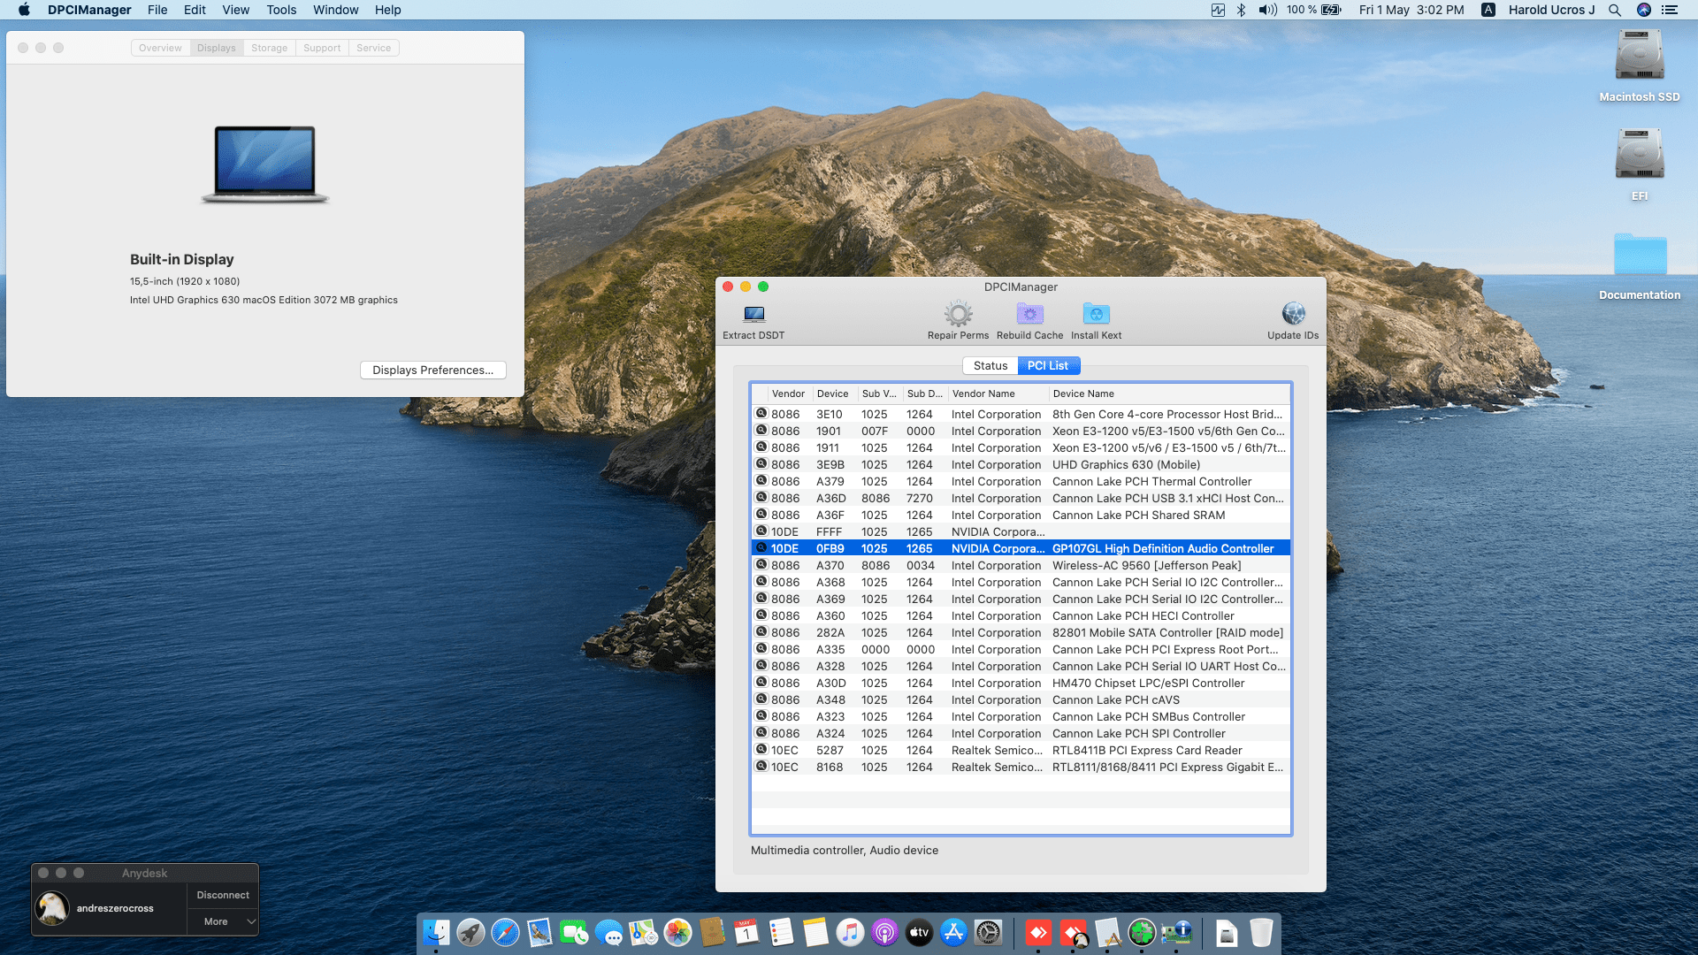Open the App Store from the Dock

click(x=953, y=932)
